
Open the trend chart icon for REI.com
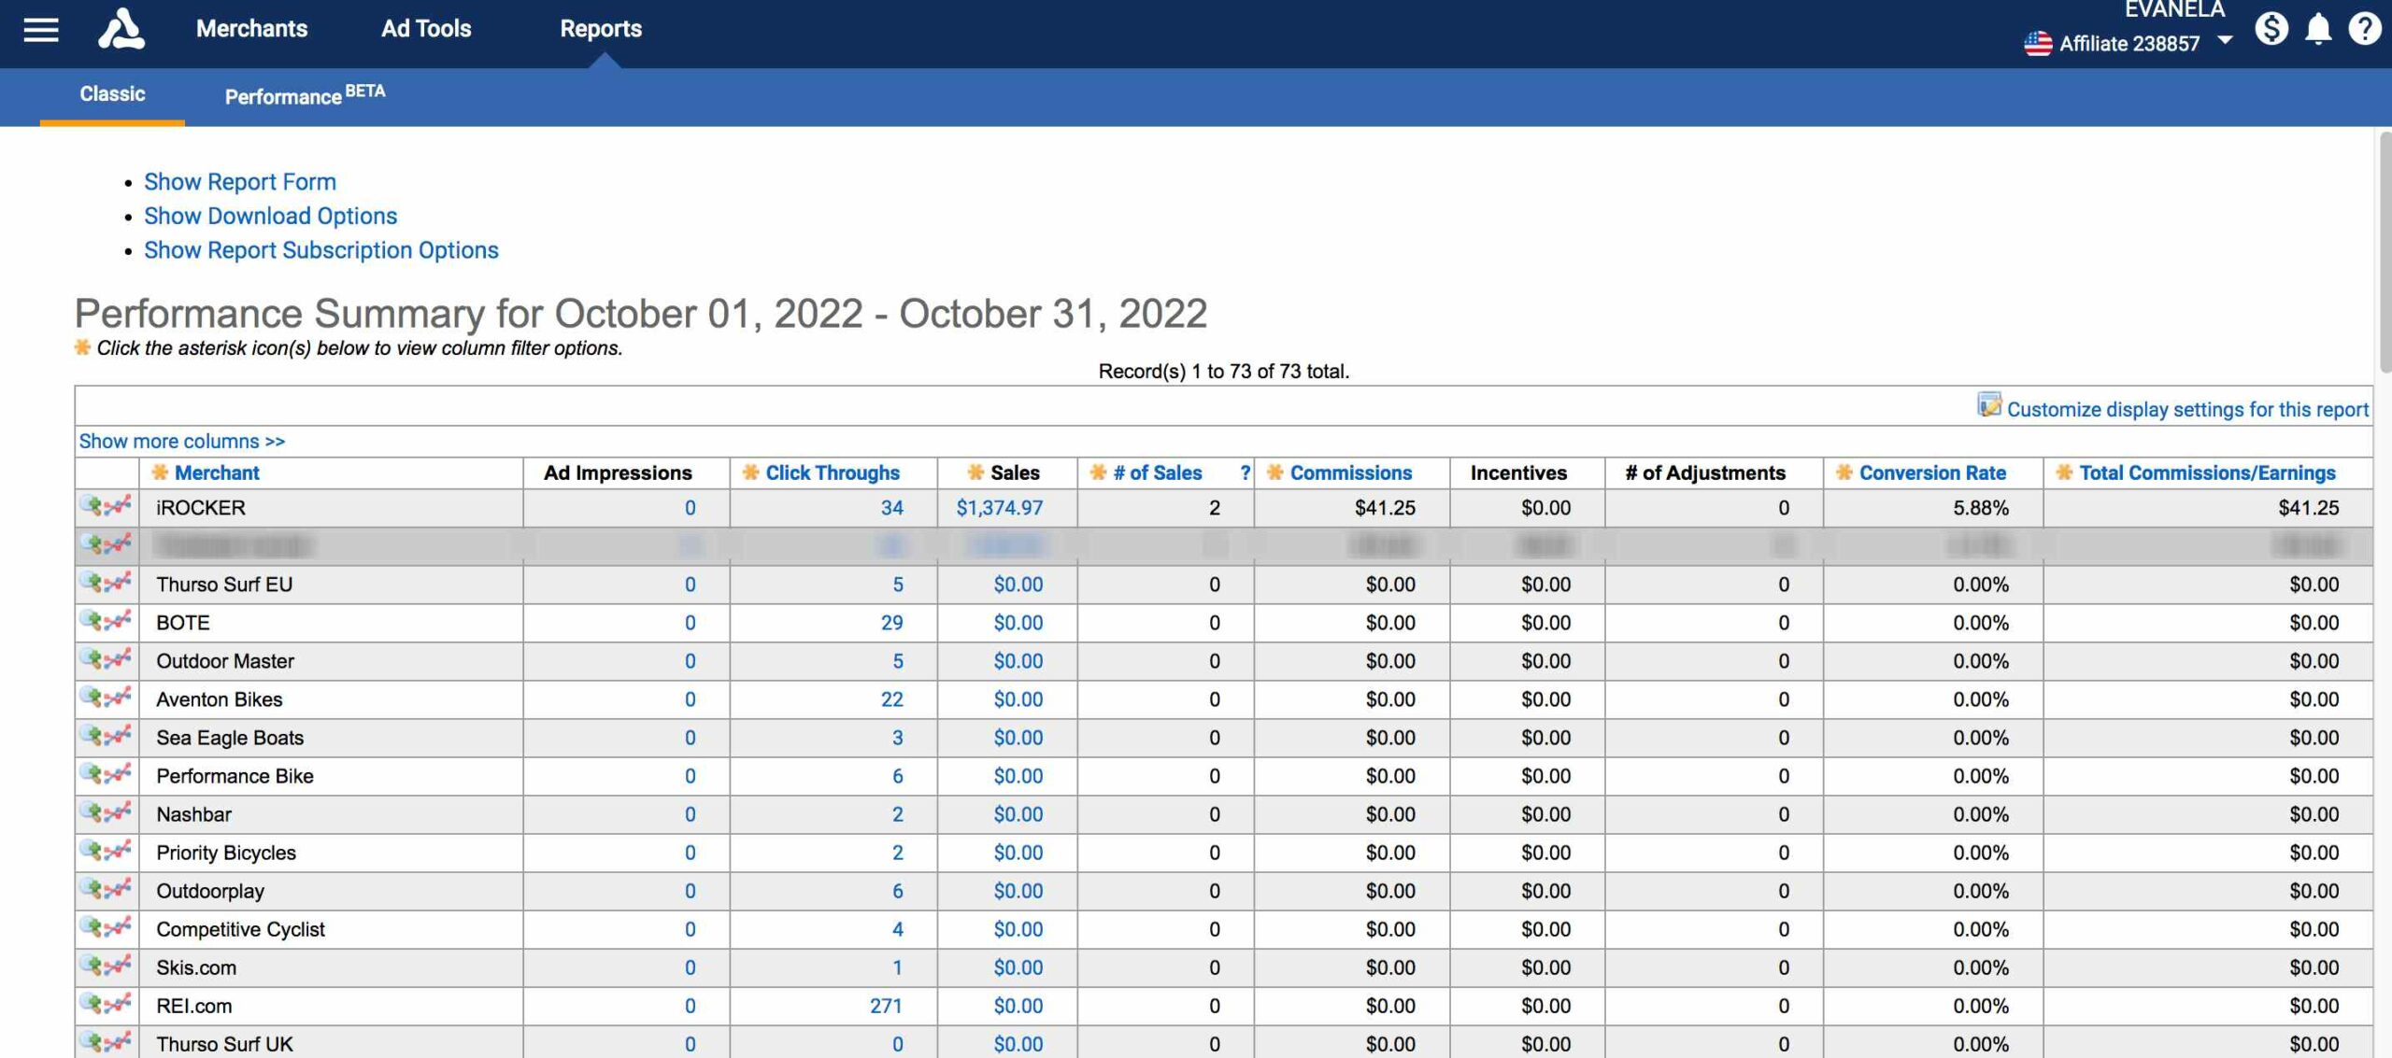click(119, 1003)
